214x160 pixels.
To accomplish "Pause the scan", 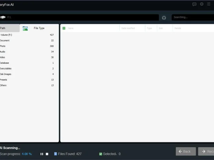I will pyautogui.click(x=42, y=154).
